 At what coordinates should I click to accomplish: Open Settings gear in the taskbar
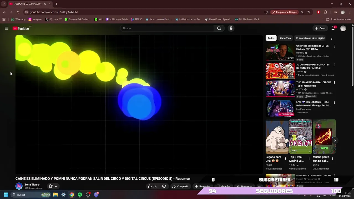point(64,195)
